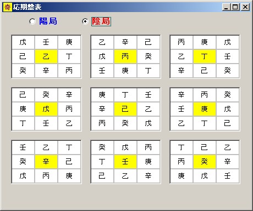Click 乙 in the grid centered on 辛
Screen dimensions: 253x211
(46, 147)
